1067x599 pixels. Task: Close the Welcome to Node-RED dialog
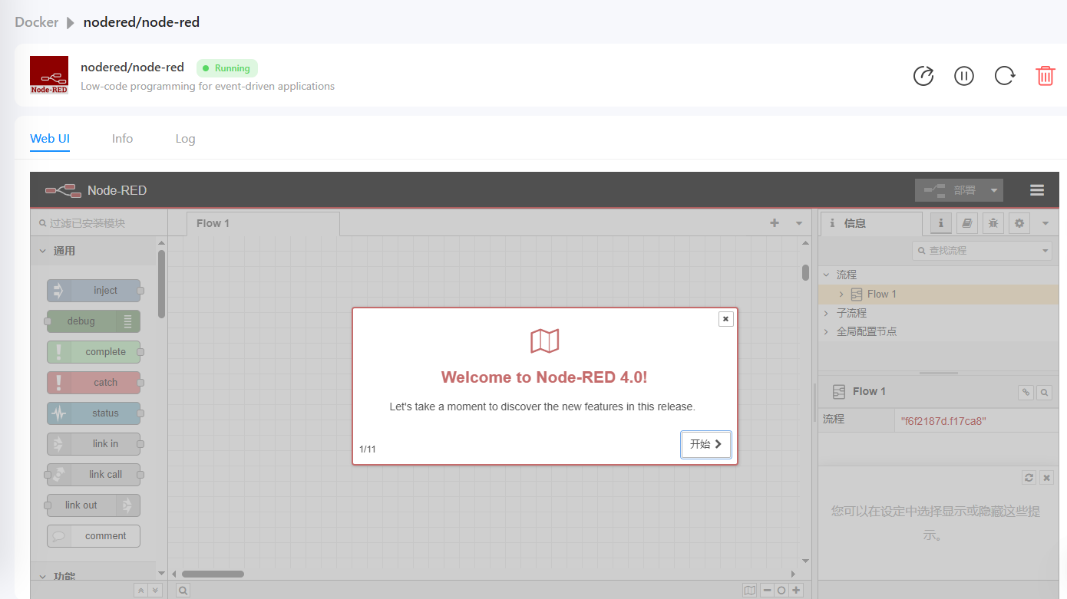[725, 319]
